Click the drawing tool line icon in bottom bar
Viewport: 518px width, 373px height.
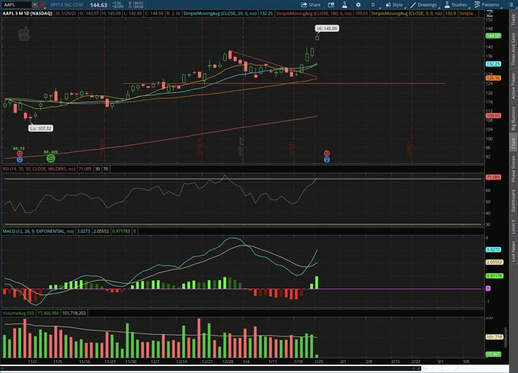point(457,368)
